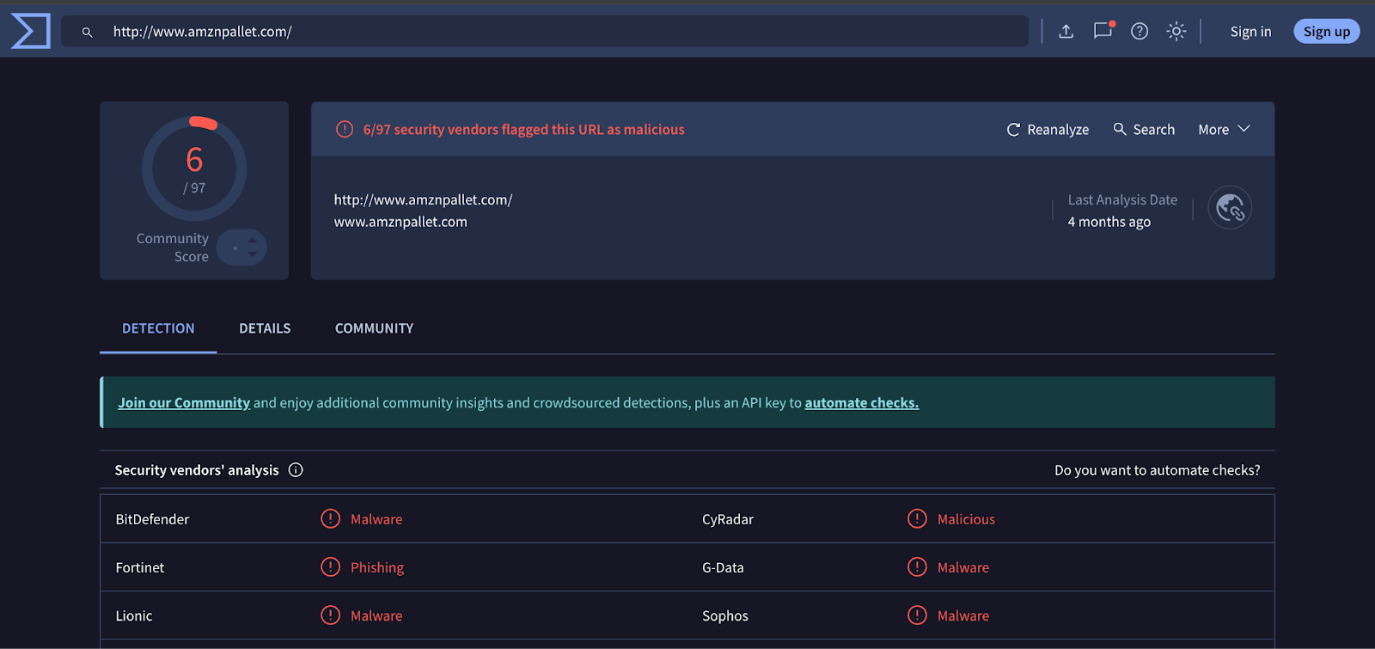1375x649 pixels.
Task: Click the BitDefender malware alert icon
Action: pos(330,518)
